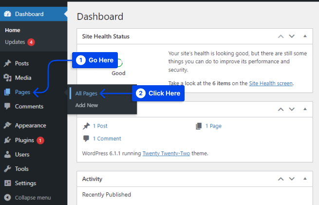The width and height of the screenshot is (319, 205).
Task: Open the Site Health screen link
Action: (271, 83)
